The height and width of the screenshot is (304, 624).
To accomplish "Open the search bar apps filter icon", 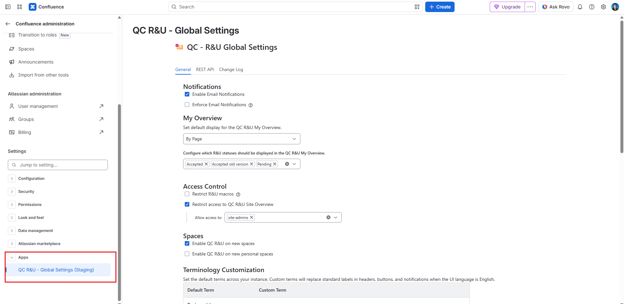I will 417,7.
